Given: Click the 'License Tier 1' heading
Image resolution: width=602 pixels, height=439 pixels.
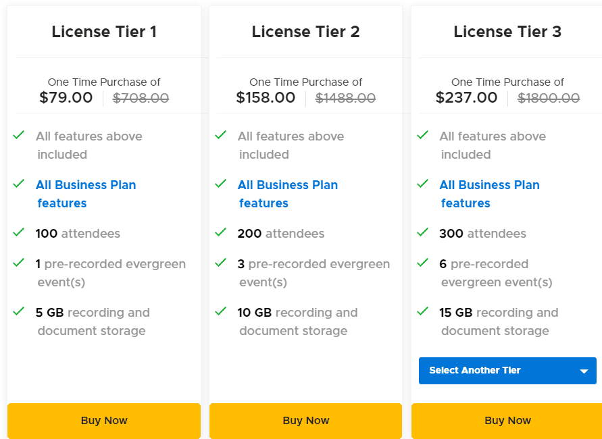Looking at the screenshot, I should point(104,31).
